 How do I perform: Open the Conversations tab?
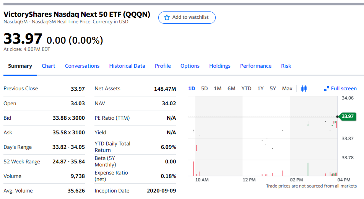tap(82, 66)
